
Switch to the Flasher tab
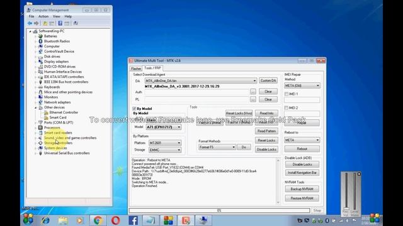click(136, 68)
